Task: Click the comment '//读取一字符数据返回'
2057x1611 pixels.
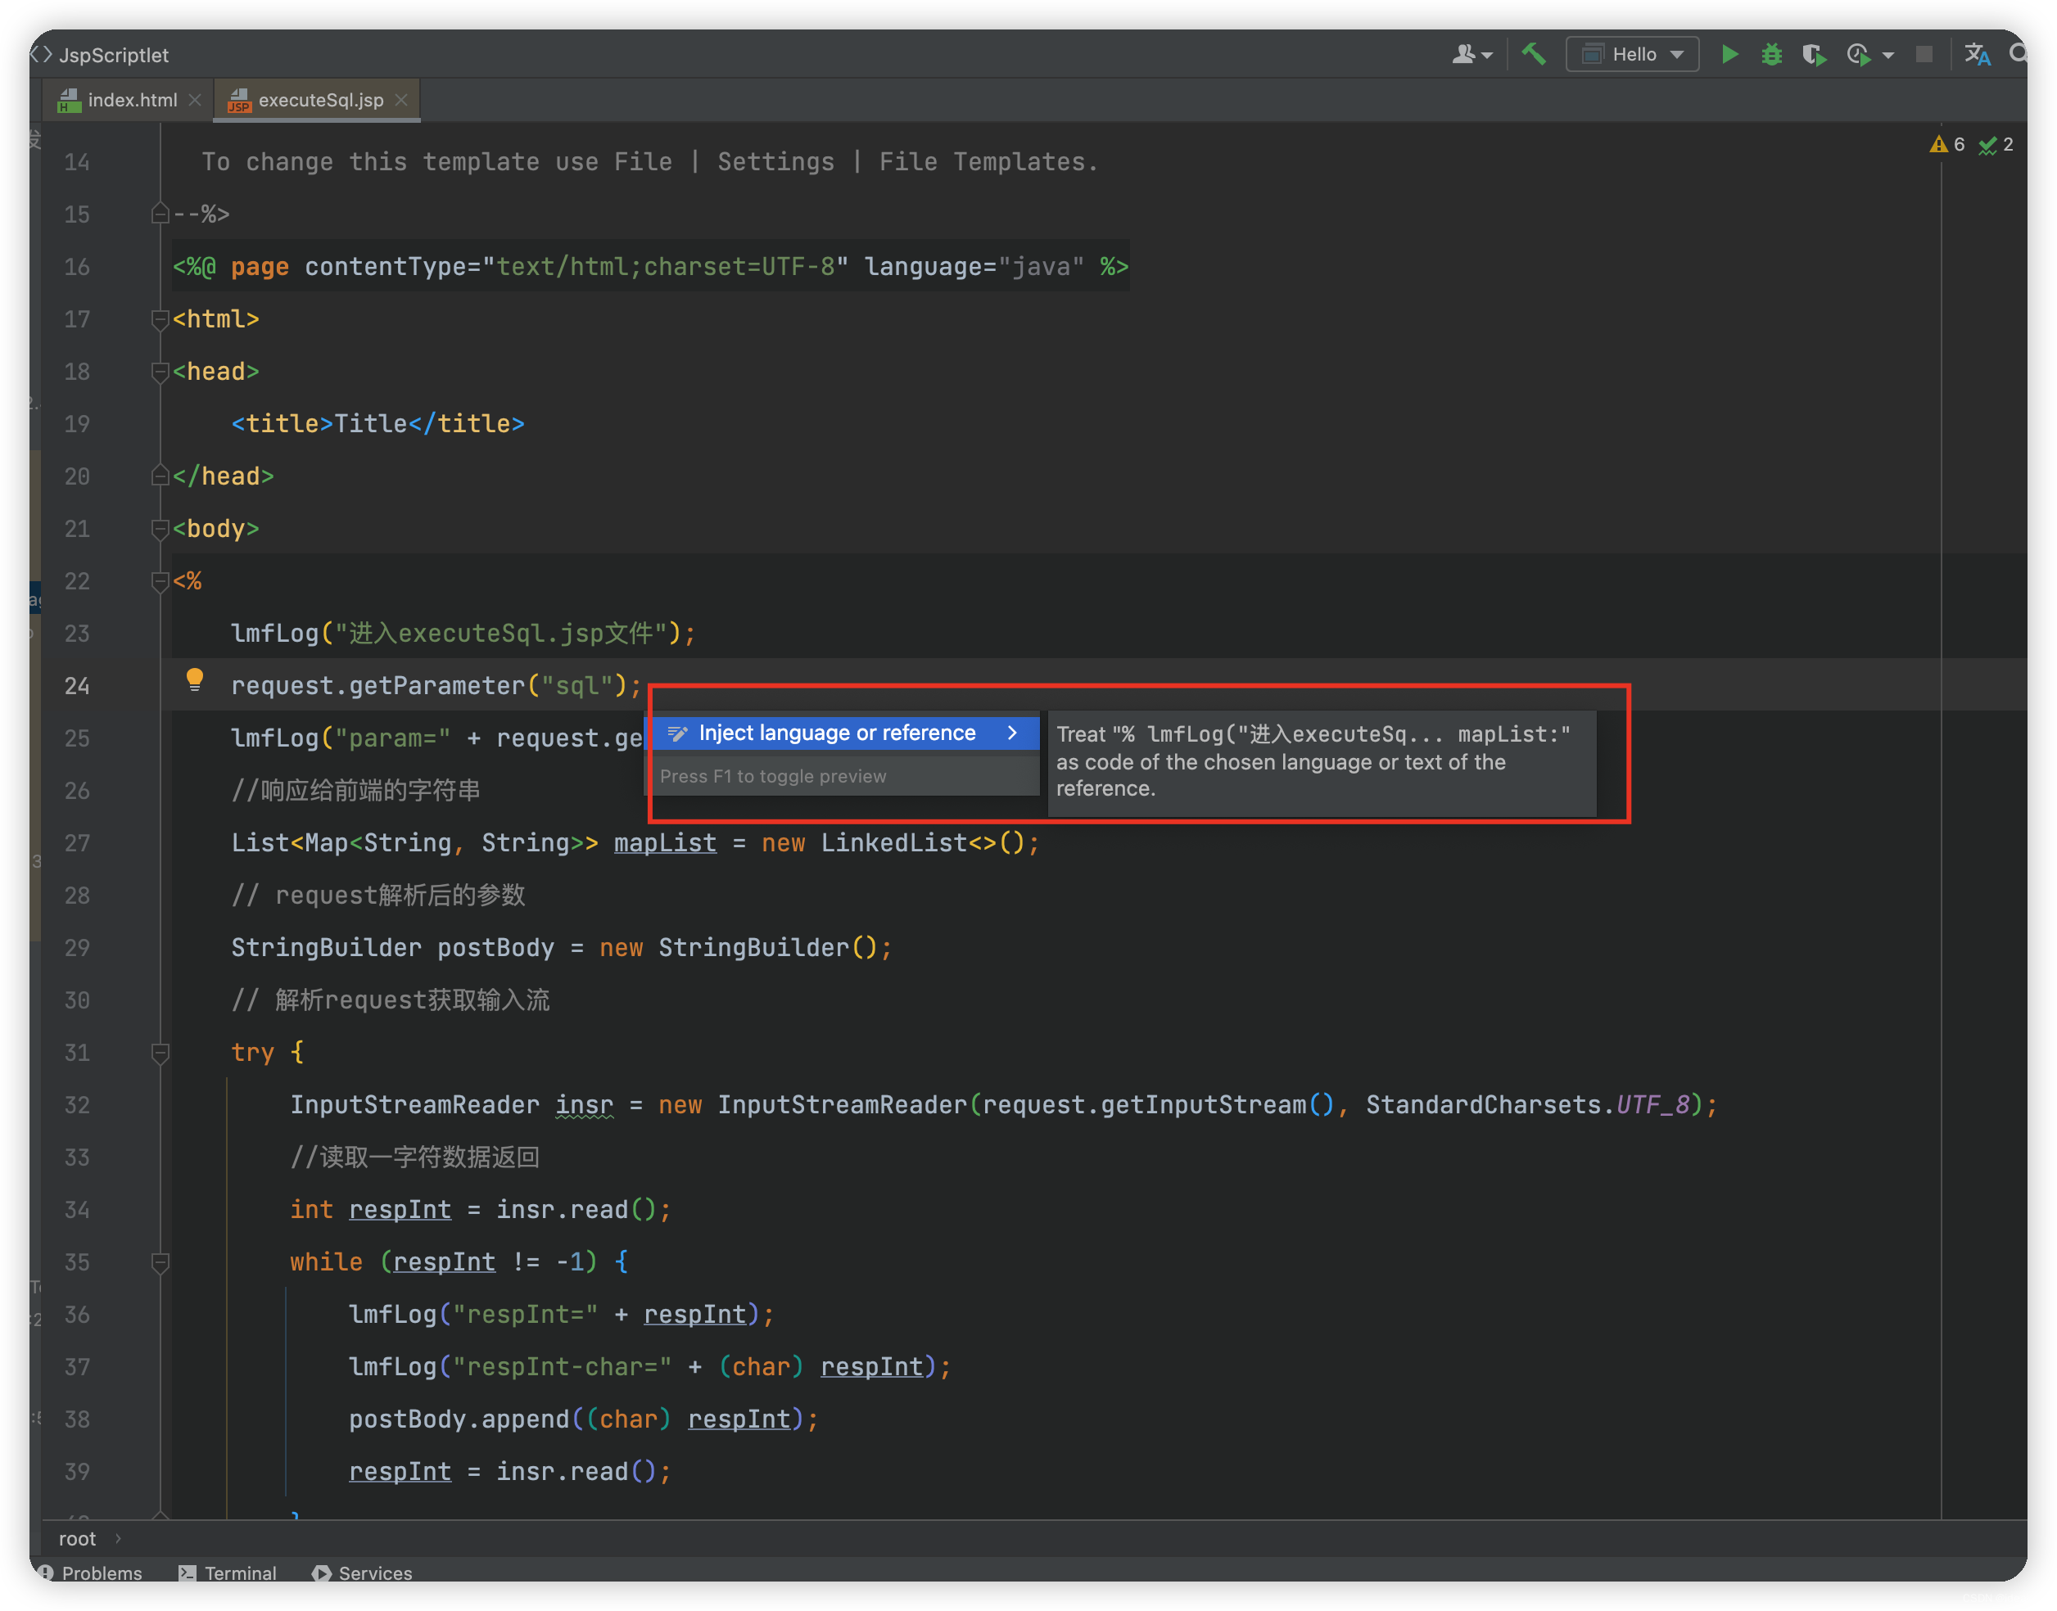Action: [x=415, y=1157]
